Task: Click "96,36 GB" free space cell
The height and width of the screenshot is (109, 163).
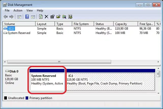Action: coord(145,29)
